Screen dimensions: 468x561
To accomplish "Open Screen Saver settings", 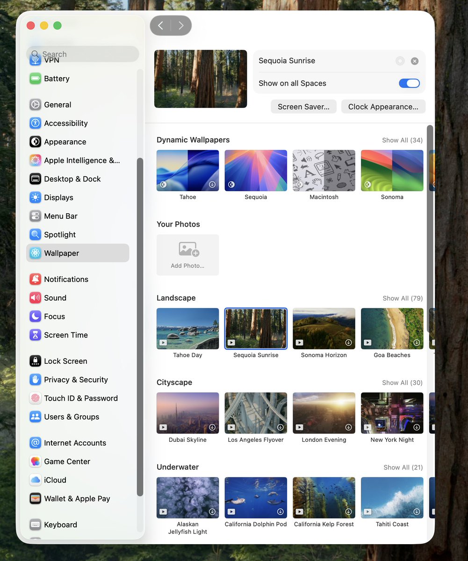I will point(303,107).
